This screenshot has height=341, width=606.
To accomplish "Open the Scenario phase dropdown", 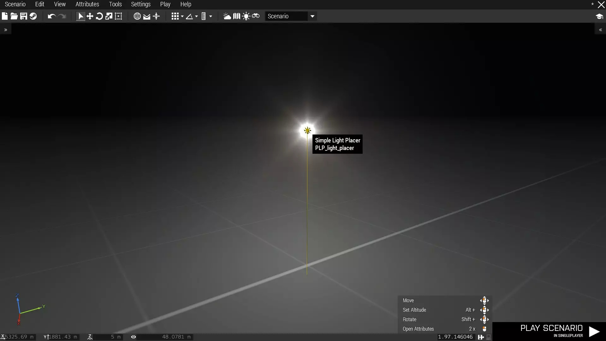I will (312, 16).
